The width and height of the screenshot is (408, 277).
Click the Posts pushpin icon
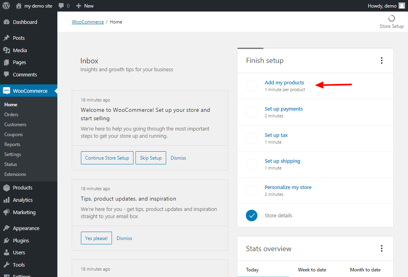[6, 38]
